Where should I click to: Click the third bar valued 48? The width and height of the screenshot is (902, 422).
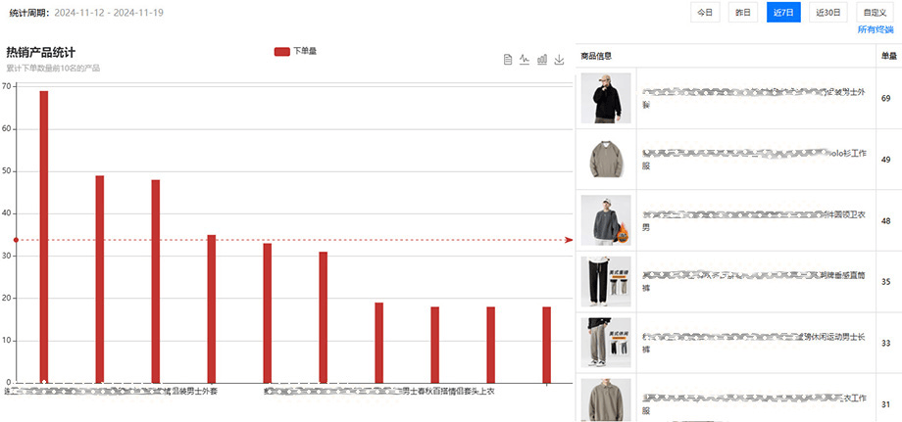pos(155,281)
